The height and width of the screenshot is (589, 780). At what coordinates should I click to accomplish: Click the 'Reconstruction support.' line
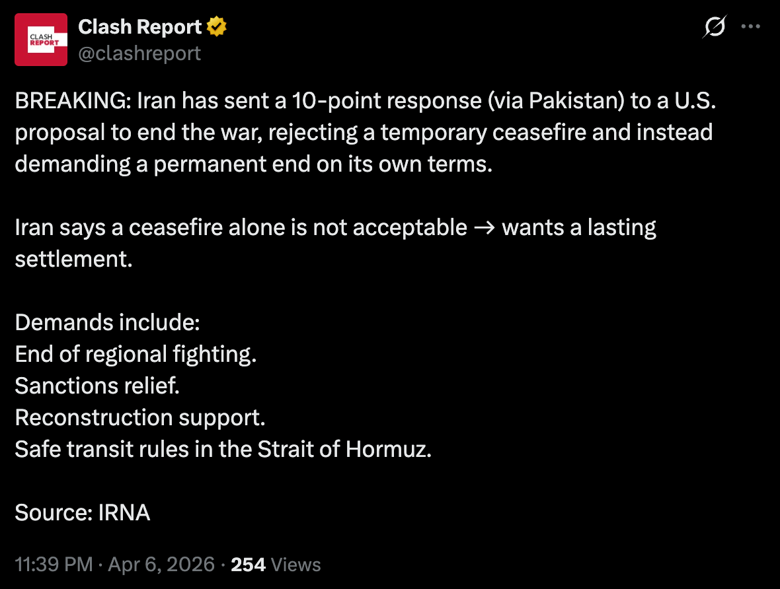click(x=139, y=418)
